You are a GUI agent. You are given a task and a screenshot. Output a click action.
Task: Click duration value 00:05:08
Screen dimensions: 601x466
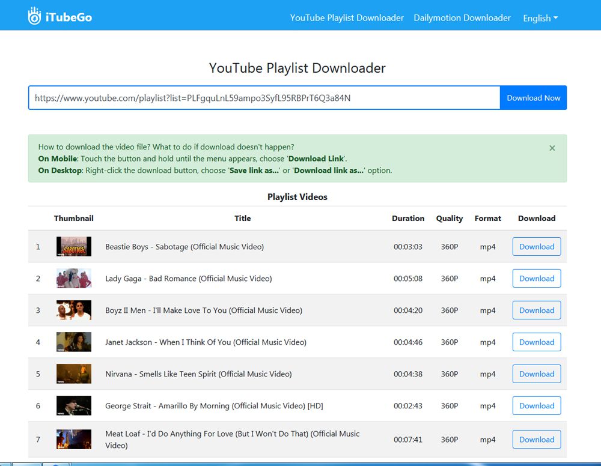(408, 279)
